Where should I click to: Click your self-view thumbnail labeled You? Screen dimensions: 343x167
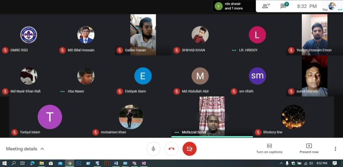point(332,6)
